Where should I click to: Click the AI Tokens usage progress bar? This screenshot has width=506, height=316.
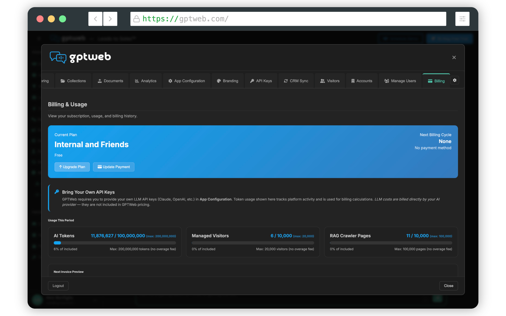(x=115, y=243)
